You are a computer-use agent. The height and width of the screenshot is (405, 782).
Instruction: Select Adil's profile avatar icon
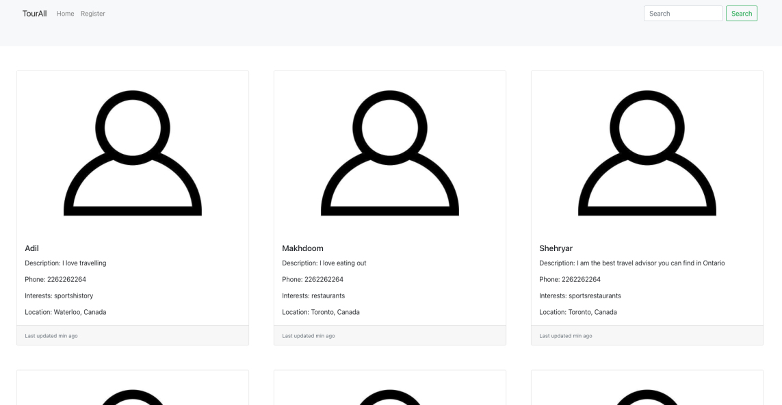click(x=133, y=153)
